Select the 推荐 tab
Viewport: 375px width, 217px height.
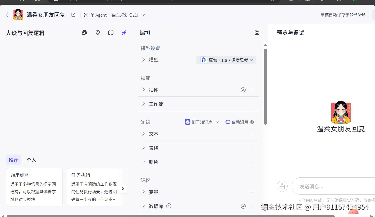pyautogui.click(x=13, y=160)
